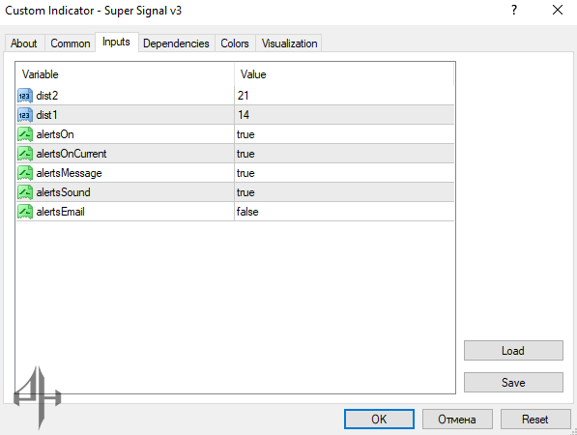The height and width of the screenshot is (435, 577).
Task: Select the alertsOnCurrent boolean icon
Action: tap(25, 154)
